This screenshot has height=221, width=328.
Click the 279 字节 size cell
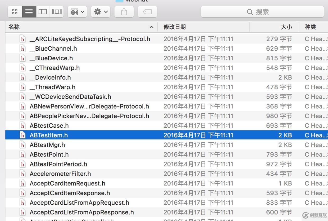click(279, 39)
